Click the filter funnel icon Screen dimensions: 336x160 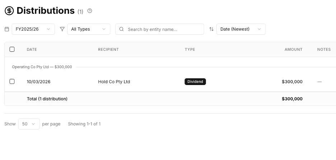[62, 29]
